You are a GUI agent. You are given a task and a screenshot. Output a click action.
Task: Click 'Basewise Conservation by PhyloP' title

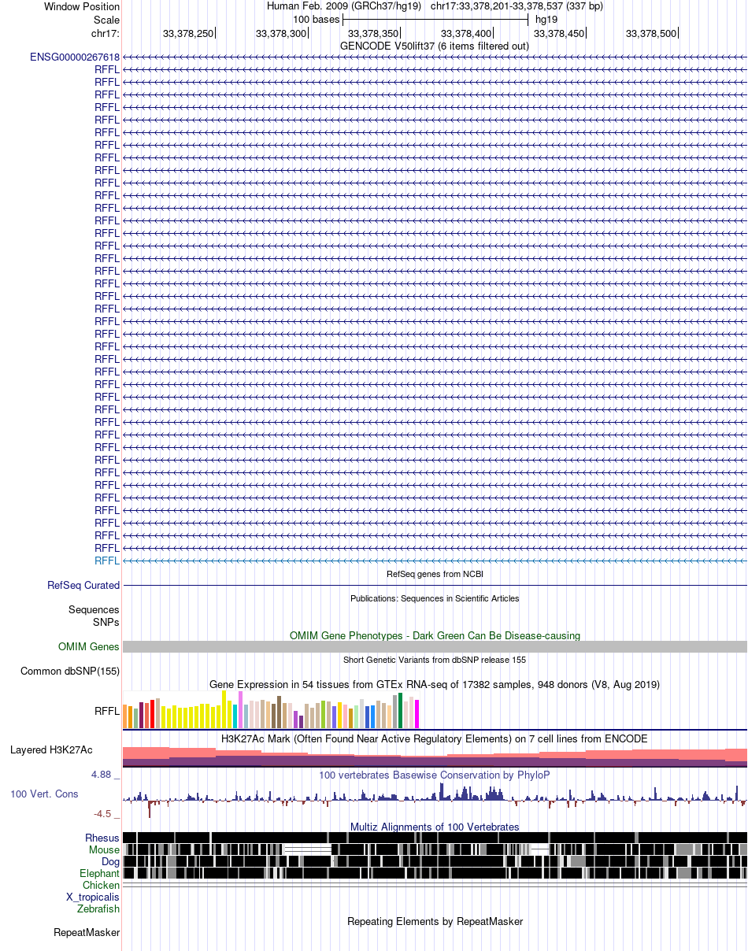[435, 775]
